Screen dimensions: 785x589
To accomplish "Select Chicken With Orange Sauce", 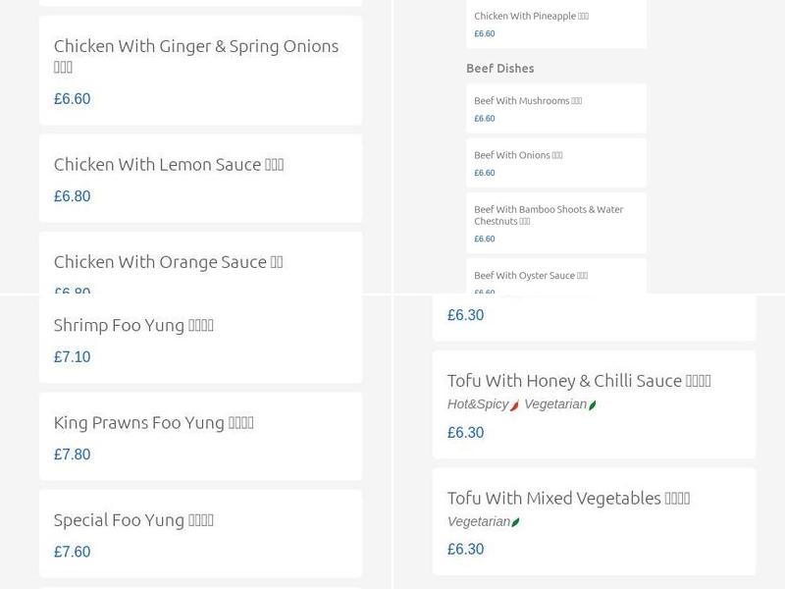I will [x=168, y=261].
